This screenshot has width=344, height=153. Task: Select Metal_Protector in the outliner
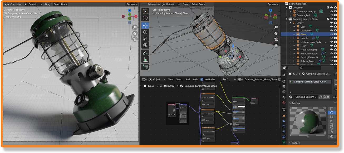click(309, 53)
